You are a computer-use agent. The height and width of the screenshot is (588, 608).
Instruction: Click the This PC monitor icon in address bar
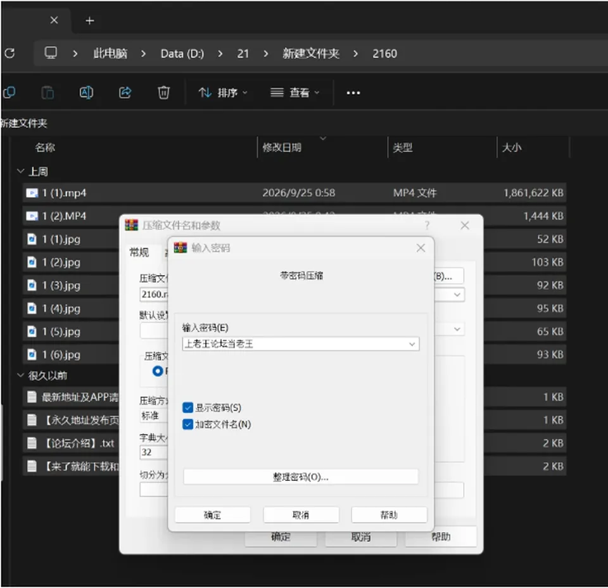point(51,53)
